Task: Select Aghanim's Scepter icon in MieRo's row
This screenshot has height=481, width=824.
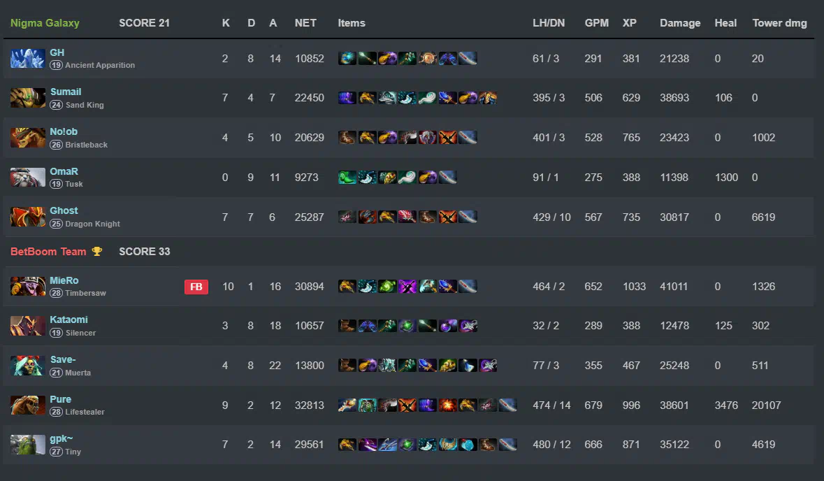Action: pyautogui.click(x=448, y=287)
